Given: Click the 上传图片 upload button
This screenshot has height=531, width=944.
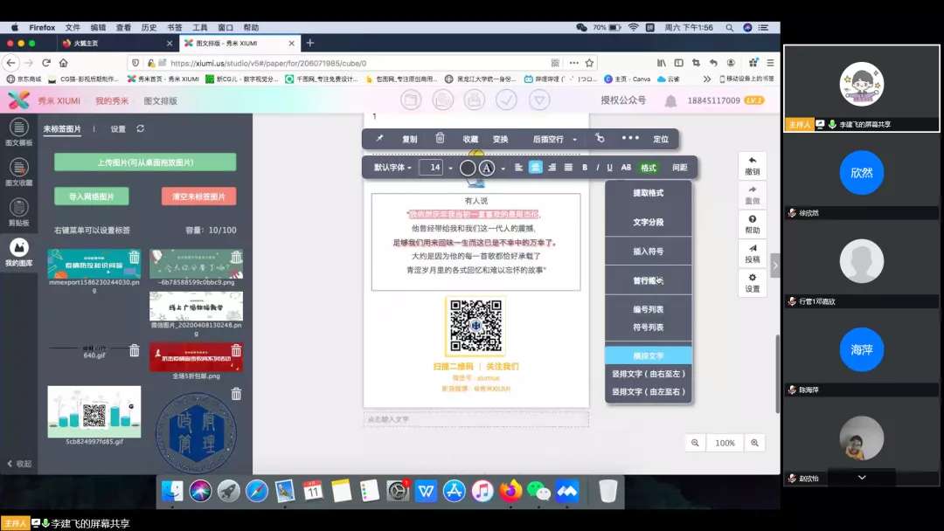Looking at the screenshot, I should [145, 162].
